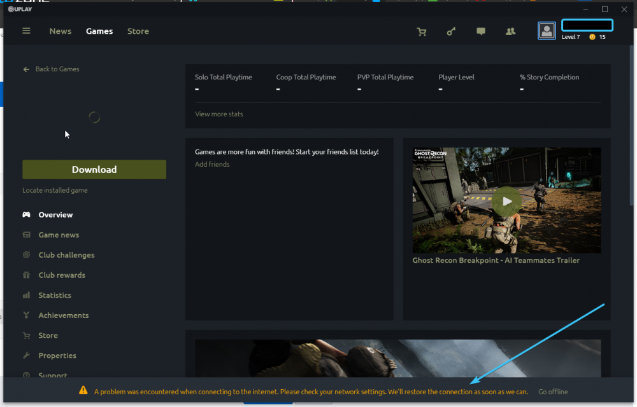Click Add friends link

pos(212,164)
